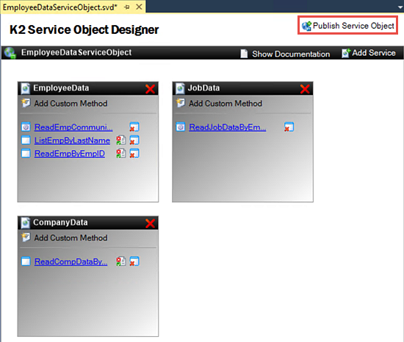Open the ReadJobDataByEm... method link
Image resolution: width=404 pixels, height=342 pixels.
[x=228, y=127]
